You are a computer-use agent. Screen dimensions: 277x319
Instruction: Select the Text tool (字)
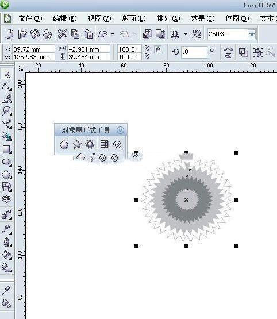[6, 199]
